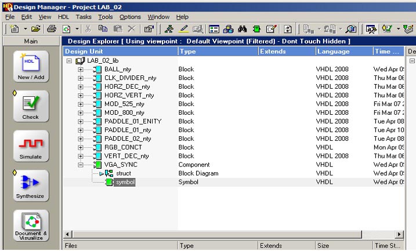Open the HDL menu
Viewport: 416px width, 251px height.
pos(63,17)
